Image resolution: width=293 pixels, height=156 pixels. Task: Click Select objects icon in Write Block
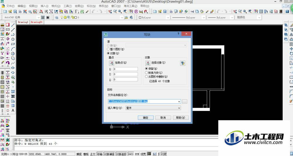click(x=148, y=63)
